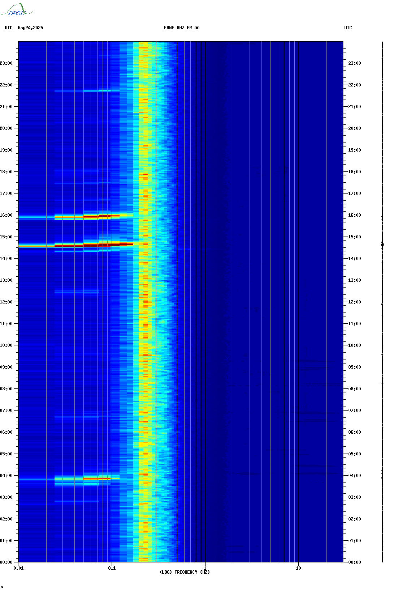Click the right axis 11:00 time label
This screenshot has height=591, width=398.
click(355, 324)
